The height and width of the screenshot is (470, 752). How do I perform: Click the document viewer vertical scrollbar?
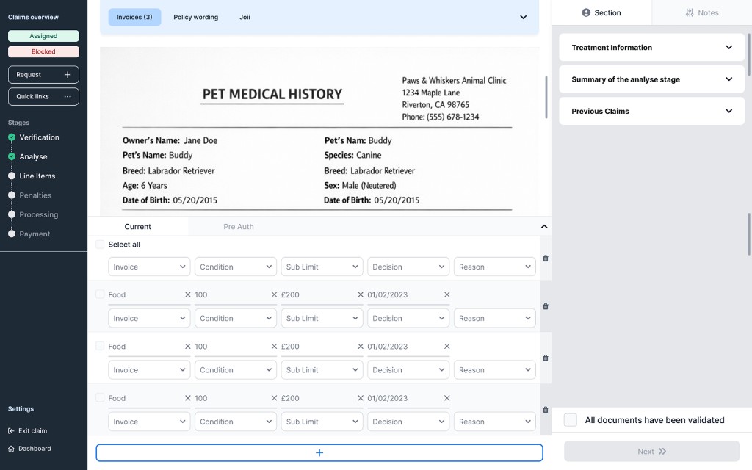click(546, 98)
